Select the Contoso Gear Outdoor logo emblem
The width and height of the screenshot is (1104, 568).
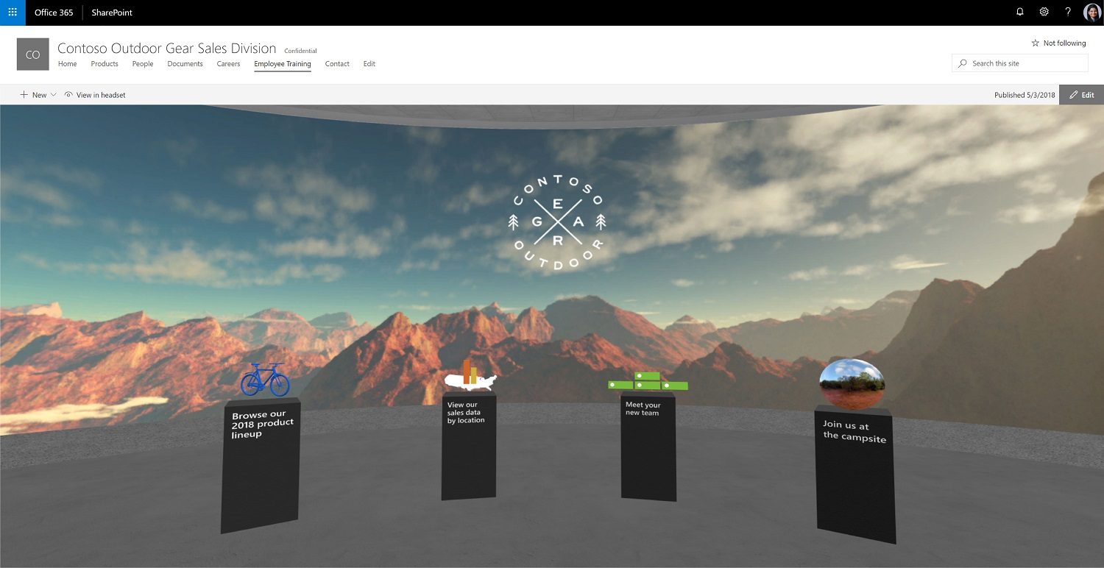[557, 221]
